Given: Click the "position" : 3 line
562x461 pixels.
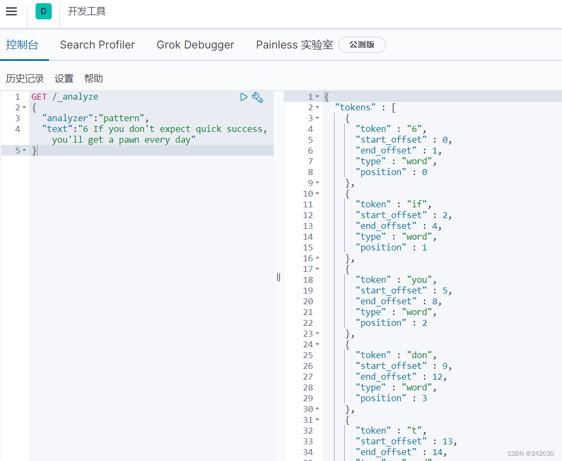Looking at the screenshot, I should coord(391,399).
